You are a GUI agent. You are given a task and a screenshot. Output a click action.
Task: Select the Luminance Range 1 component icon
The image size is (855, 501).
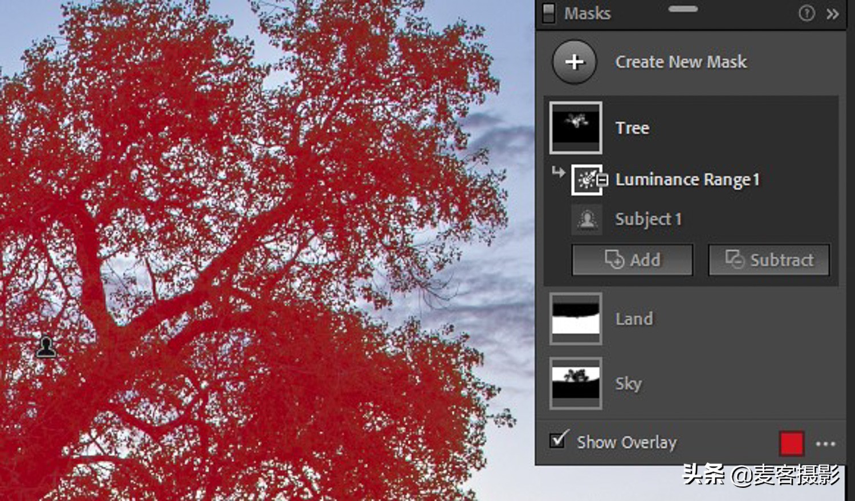[587, 180]
